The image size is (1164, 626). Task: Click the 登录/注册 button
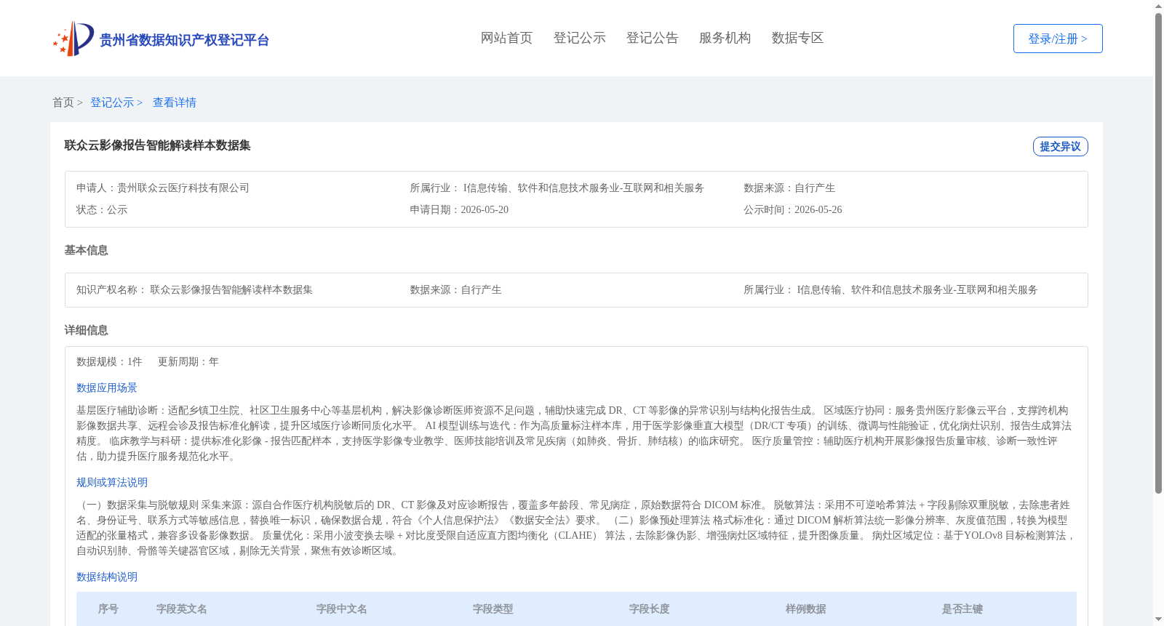(1058, 39)
